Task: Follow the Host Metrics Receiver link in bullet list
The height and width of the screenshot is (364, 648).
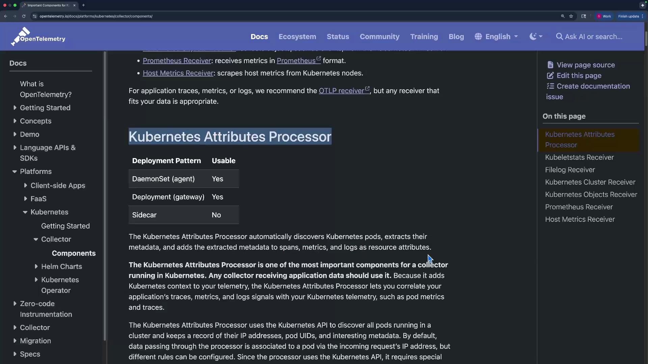Action: pos(178,73)
